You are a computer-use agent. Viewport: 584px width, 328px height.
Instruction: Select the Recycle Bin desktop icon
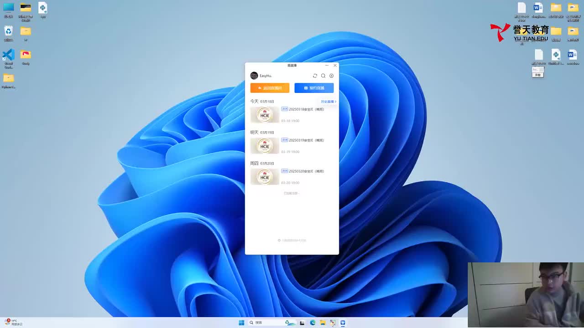pos(8,34)
